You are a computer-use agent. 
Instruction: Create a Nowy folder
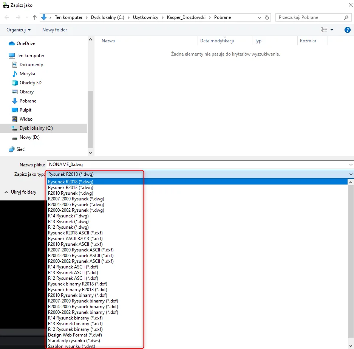click(x=55, y=30)
